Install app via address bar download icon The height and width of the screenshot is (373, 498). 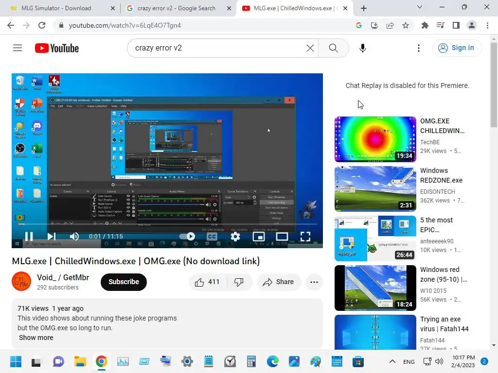374,25
